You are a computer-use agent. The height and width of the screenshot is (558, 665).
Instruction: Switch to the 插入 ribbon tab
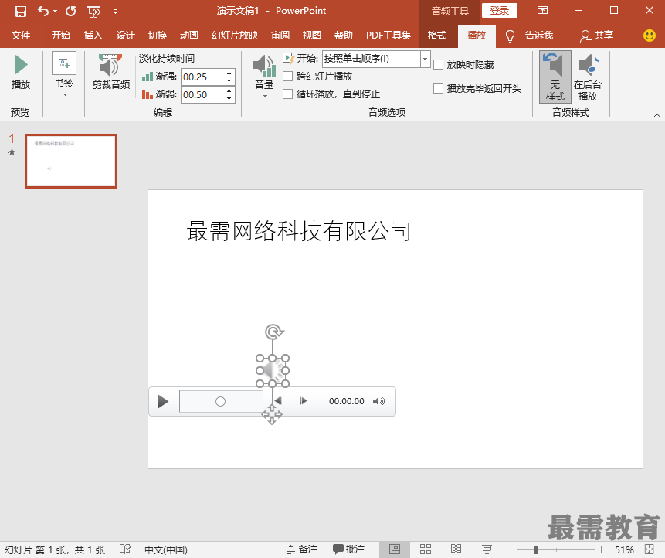pyautogui.click(x=93, y=36)
